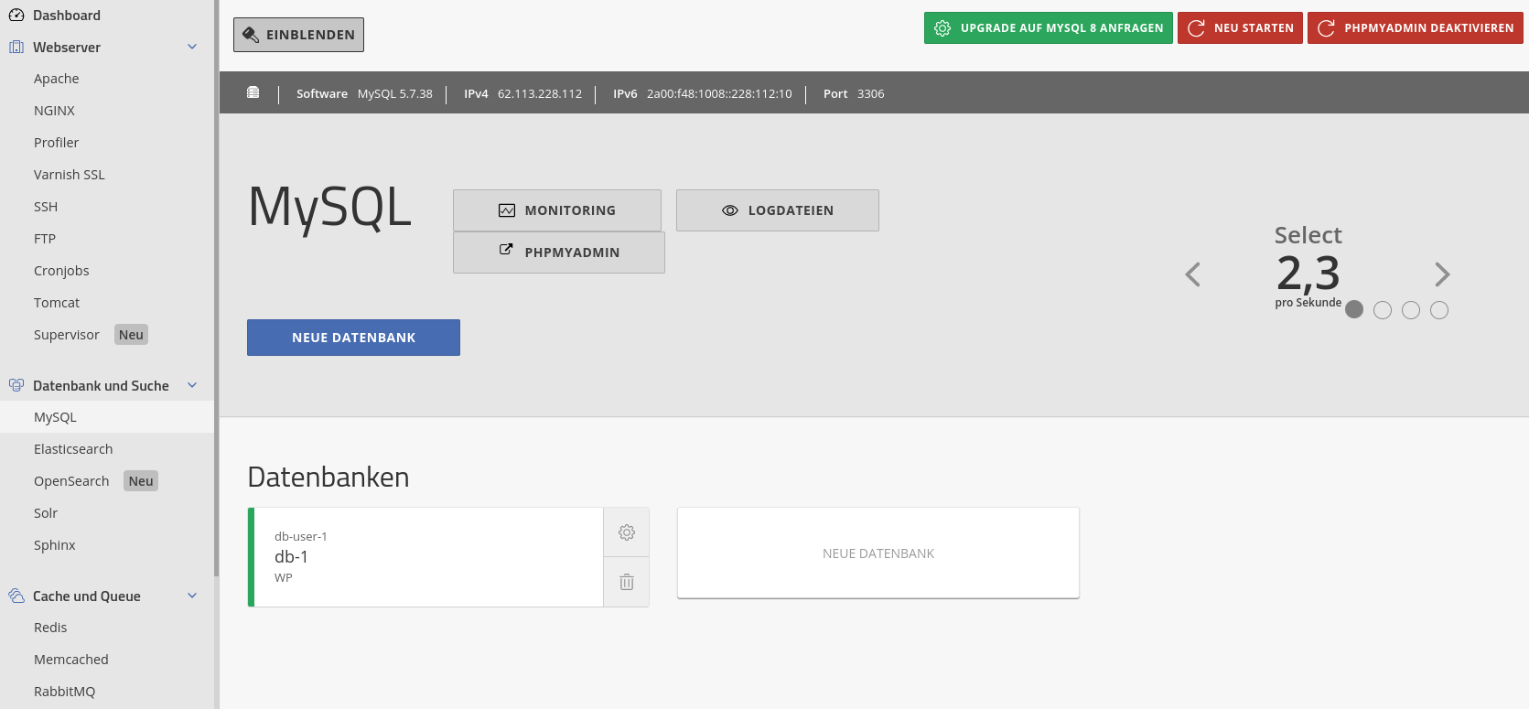Restart MySQL with Neu Starten

[x=1240, y=28]
